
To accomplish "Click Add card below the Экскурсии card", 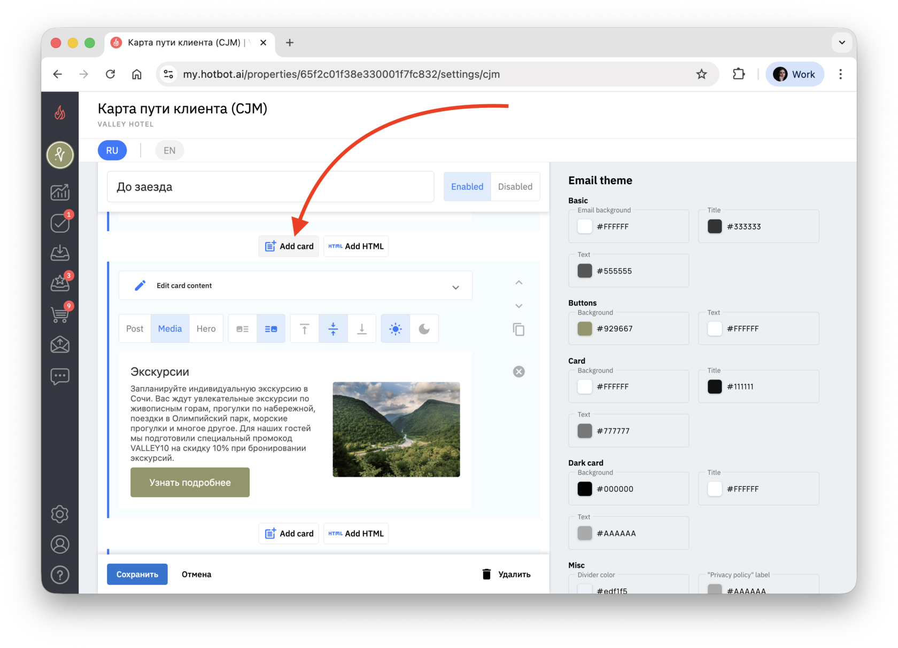I will [x=289, y=533].
